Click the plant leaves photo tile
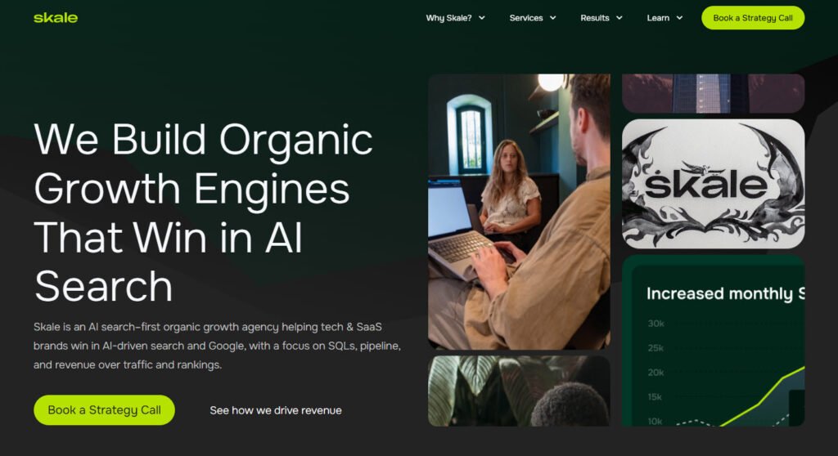 [519, 391]
